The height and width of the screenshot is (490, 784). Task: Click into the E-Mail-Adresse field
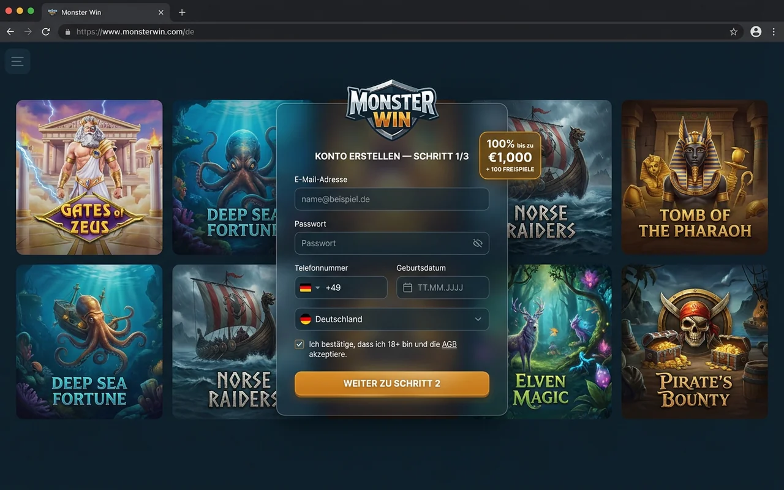(x=392, y=199)
